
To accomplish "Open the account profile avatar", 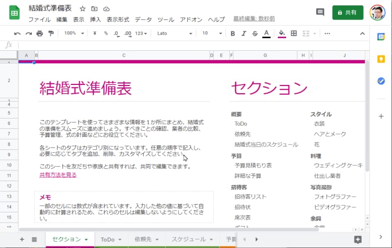I will click(x=377, y=13).
